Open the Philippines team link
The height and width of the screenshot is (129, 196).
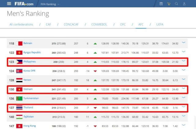click(29, 62)
